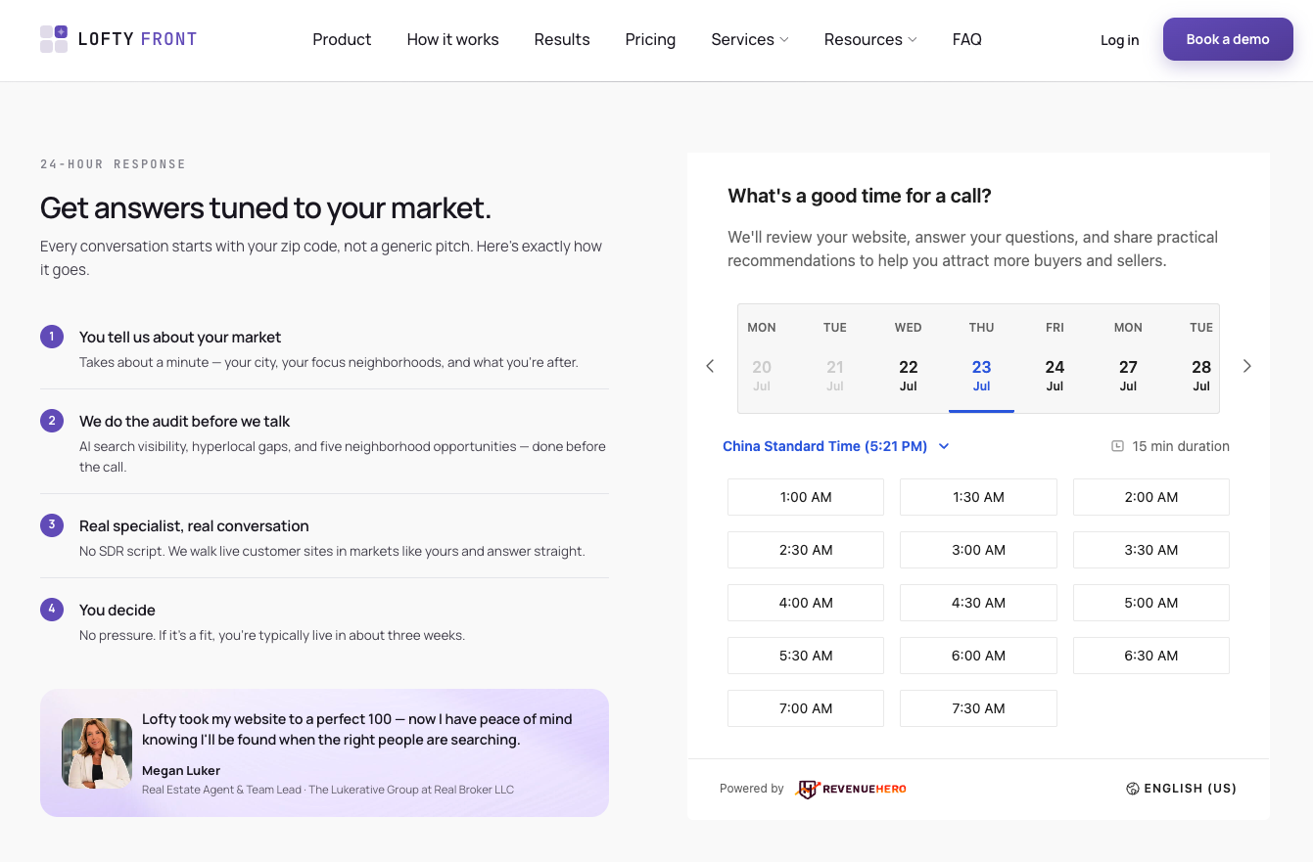Advance calendar with the right arrow
The width and height of the screenshot is (1313, 862).
point(1246,366)
